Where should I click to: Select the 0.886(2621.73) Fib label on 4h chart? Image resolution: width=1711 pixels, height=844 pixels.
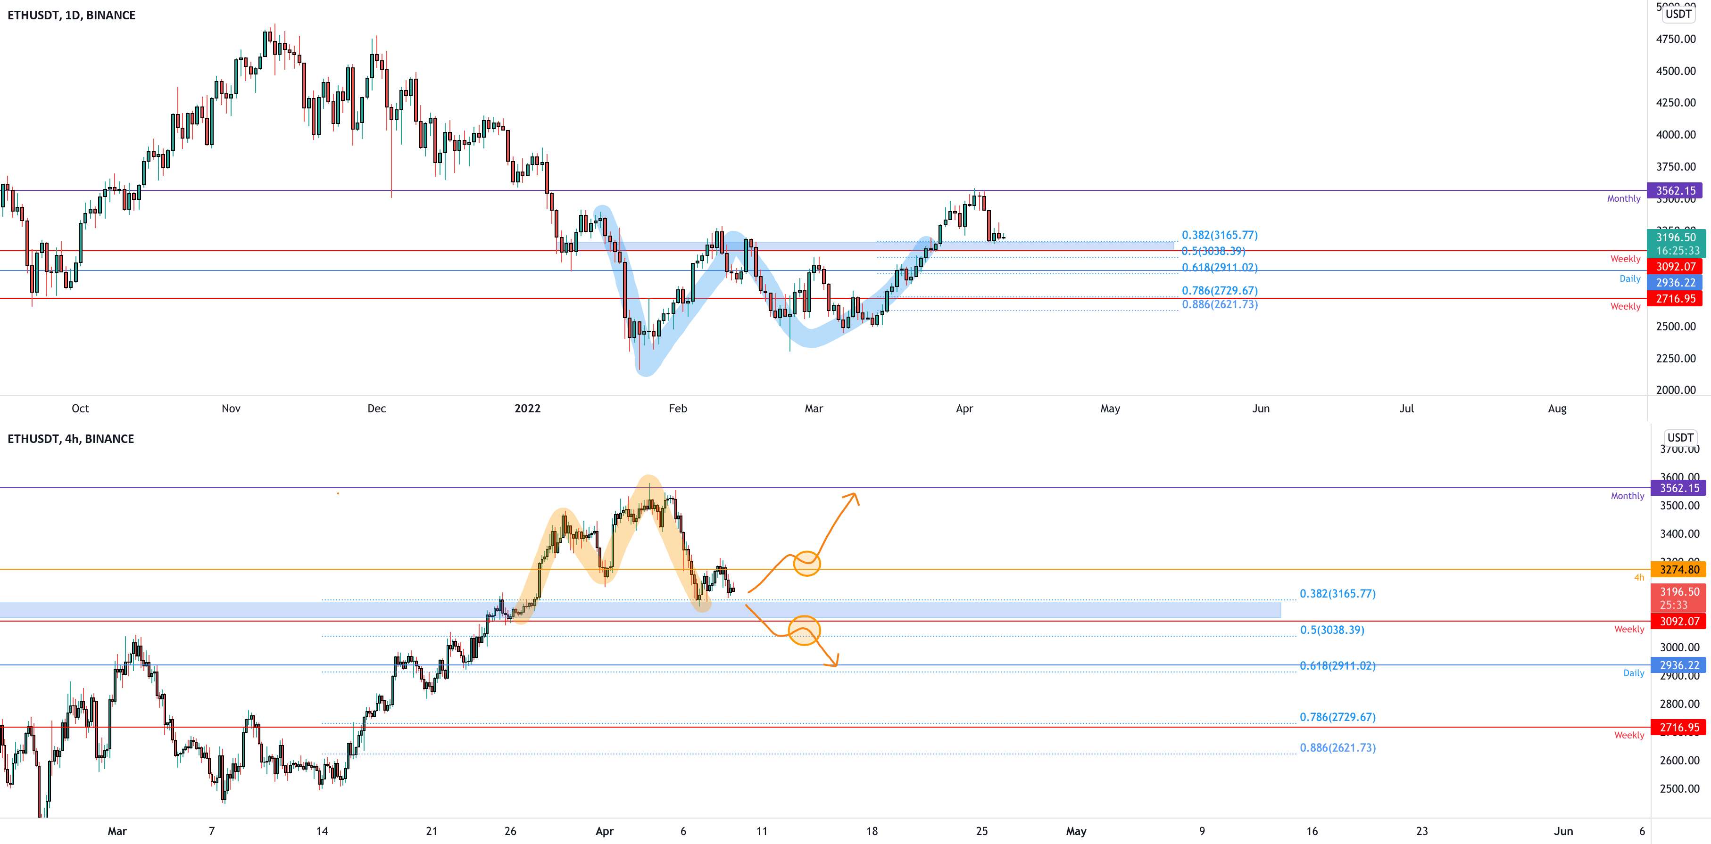click(1337, 748)
